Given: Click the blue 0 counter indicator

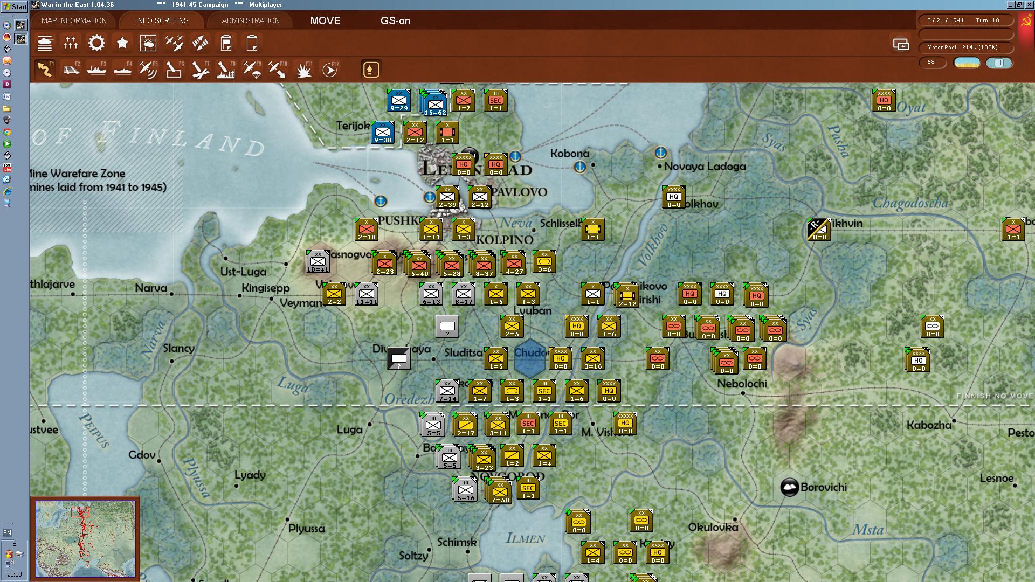Looking at the screenshot, I should [999, 63].
